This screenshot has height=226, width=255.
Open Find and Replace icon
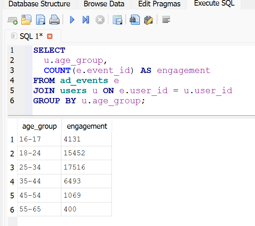[148, 20]
